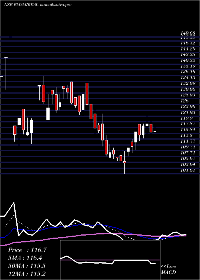
Task: Click the 117.87 price axis label
Action: tap(188, 124)
